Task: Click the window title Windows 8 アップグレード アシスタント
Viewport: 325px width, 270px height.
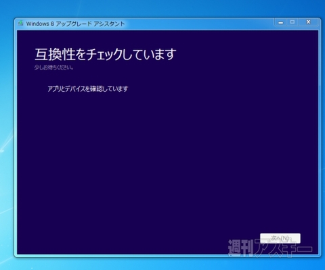Action: click(x=75, y=24)
